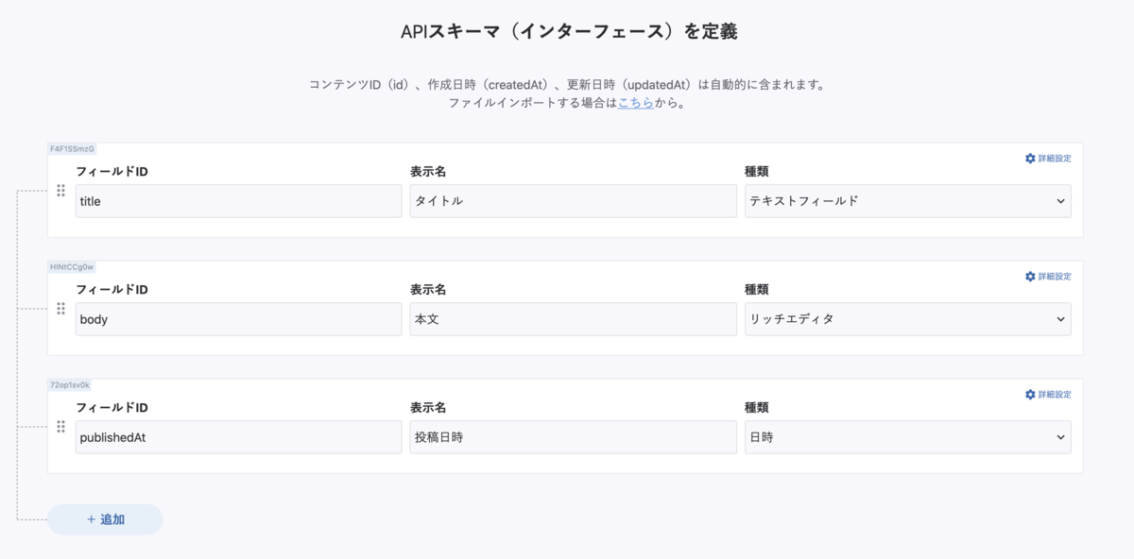1134x559 pixels.
Task: Select the publishedAt field ID input
Action: point(238,436)
